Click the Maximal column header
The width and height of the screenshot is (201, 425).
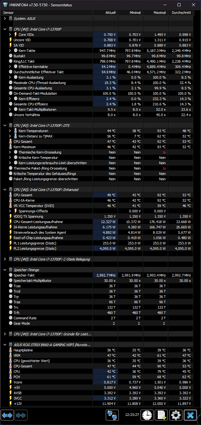[x=156, y=13]
